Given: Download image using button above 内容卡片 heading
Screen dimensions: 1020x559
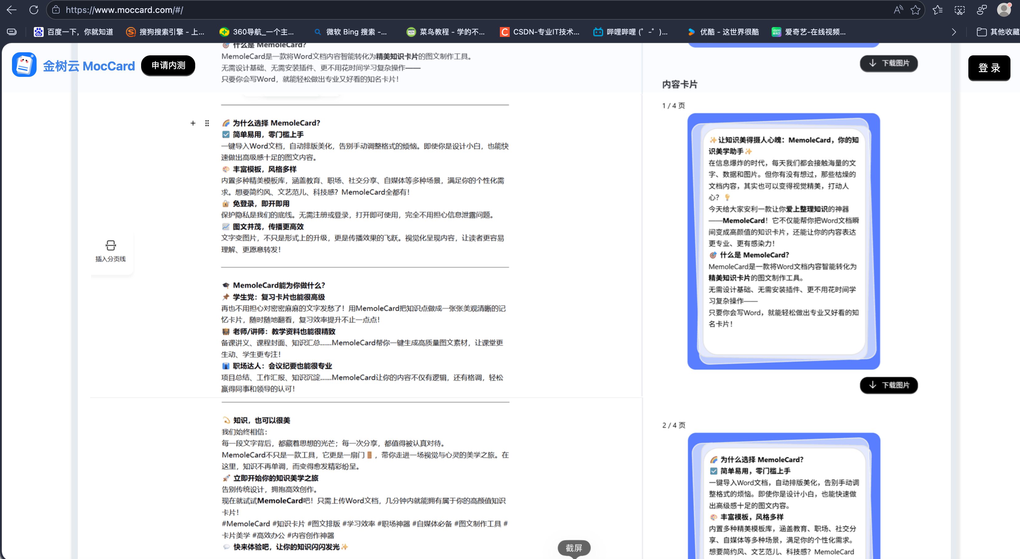Looking at the screenshot, I should pos(888,63).
